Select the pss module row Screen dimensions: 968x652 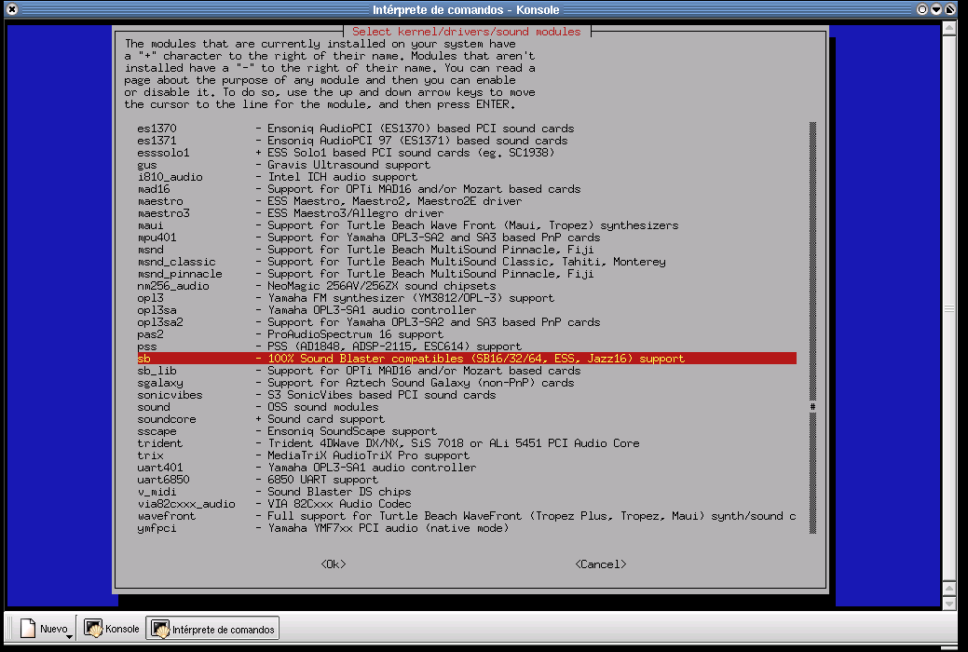point(467,346)
